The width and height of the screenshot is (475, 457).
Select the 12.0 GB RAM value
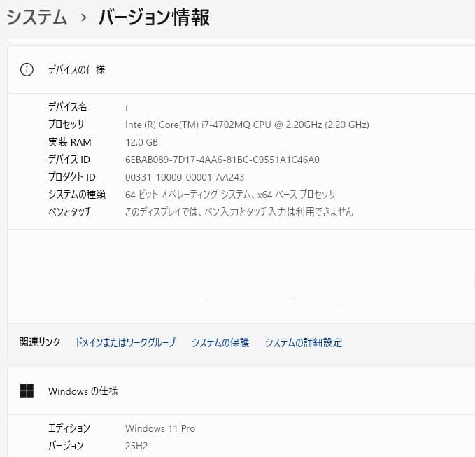pyautogui.click(x=141, y=142)
